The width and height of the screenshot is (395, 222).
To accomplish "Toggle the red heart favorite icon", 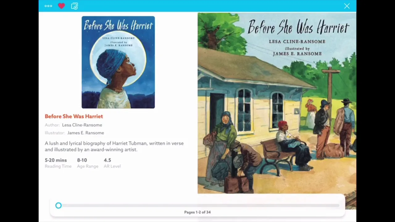I will 61,6.
